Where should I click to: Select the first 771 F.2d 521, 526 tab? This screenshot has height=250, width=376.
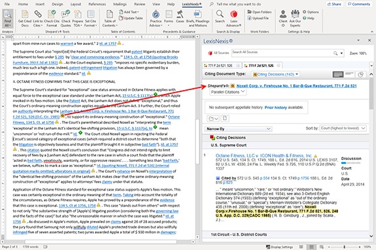pos(220,65)
